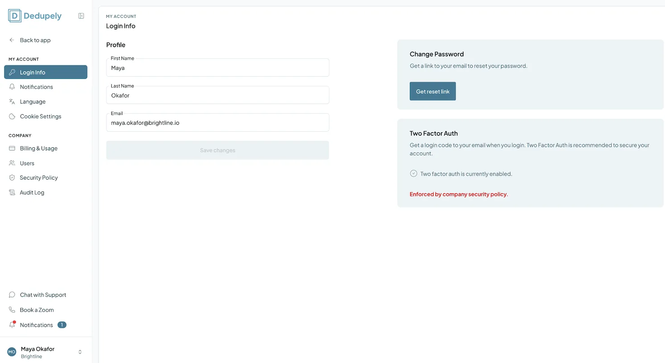This screenshot has width=665, height=363.
Task: Open the Audit Log page
Action: [x=46, y=192]
